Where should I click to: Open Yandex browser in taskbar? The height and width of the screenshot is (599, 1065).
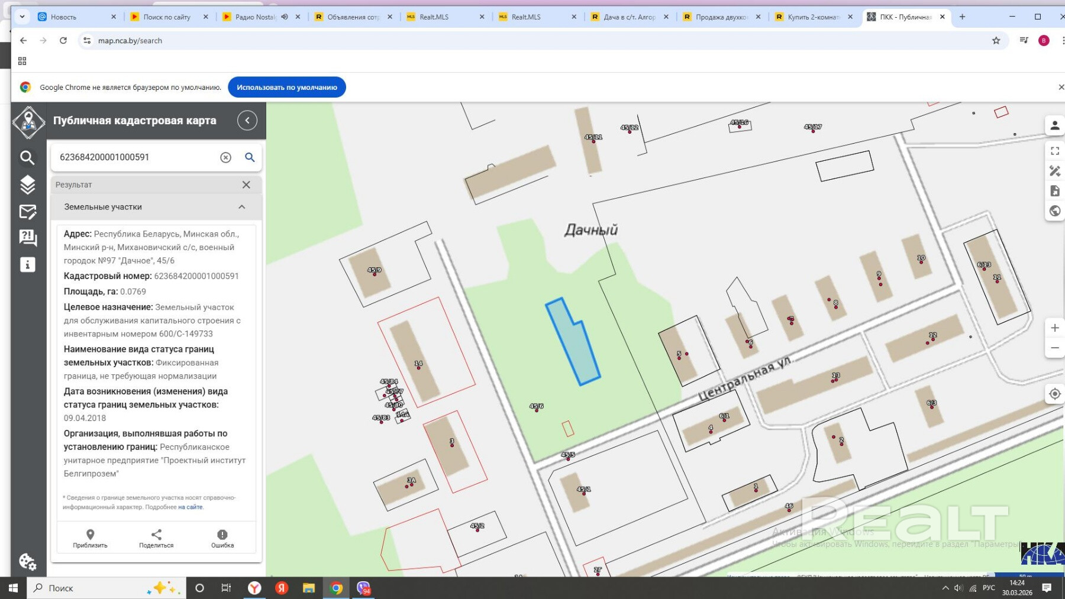254,588
